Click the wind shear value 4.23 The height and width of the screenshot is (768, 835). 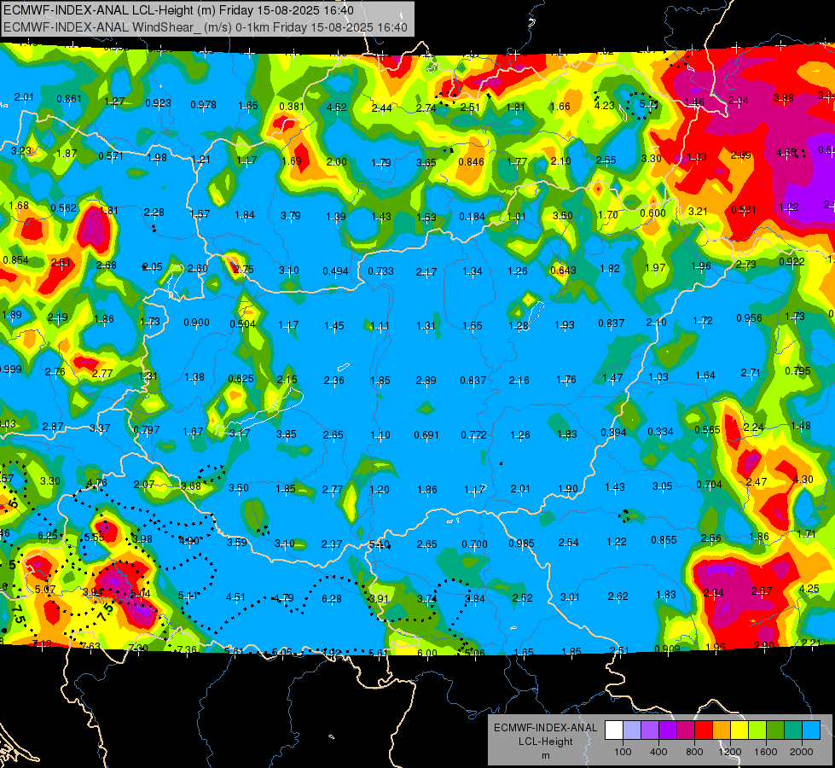pyautogui.click(x=605, y=106)
